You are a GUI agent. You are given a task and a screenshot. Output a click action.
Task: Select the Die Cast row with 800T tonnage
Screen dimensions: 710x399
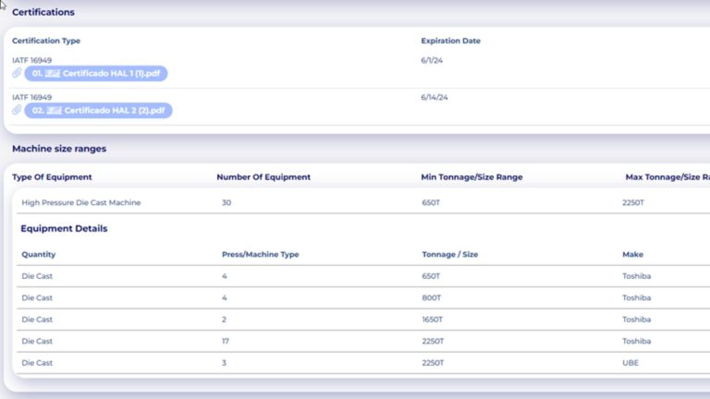[39, 297]
